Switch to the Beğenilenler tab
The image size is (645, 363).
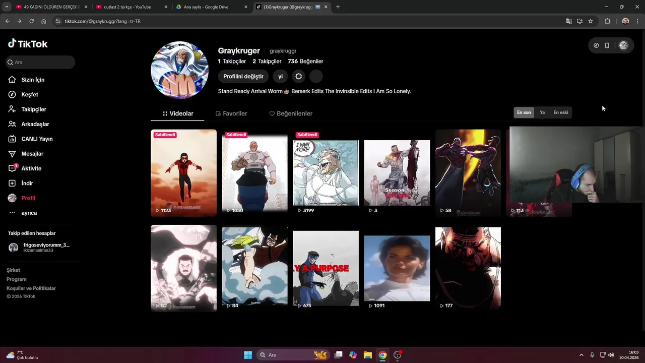click(291, 113)
